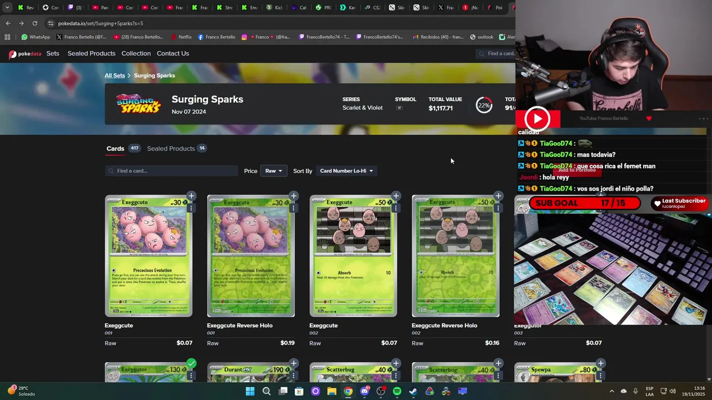Image resolution: width=712 pixels, height=400 pixels.
Task: Add first Scatterbug card via plus icon
Action: (395, 364)
